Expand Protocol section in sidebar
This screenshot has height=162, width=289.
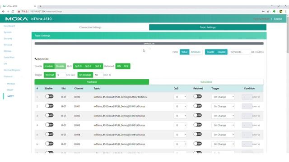pos(8,76)
